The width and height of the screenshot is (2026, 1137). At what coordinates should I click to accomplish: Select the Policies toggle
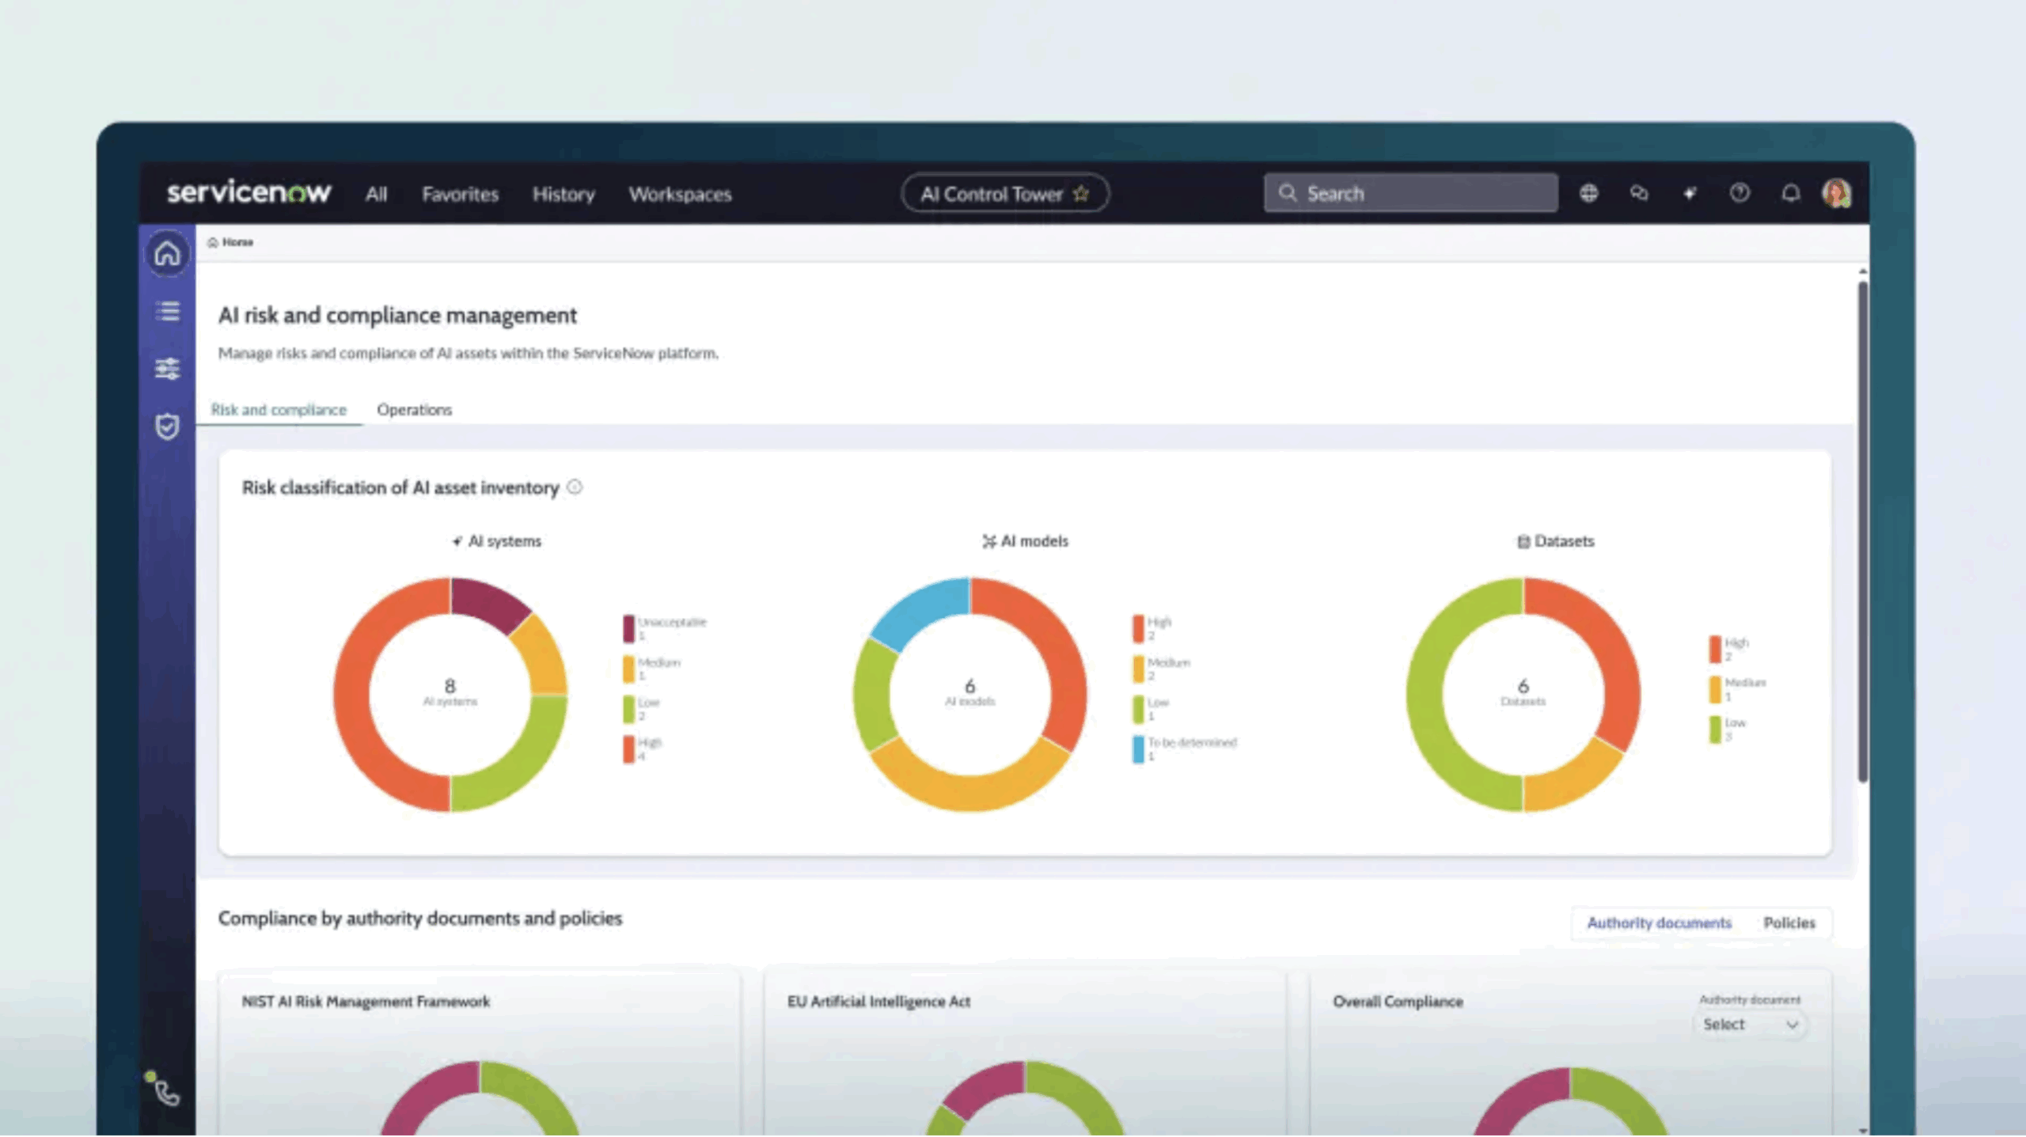click(x=1789, y=923)
